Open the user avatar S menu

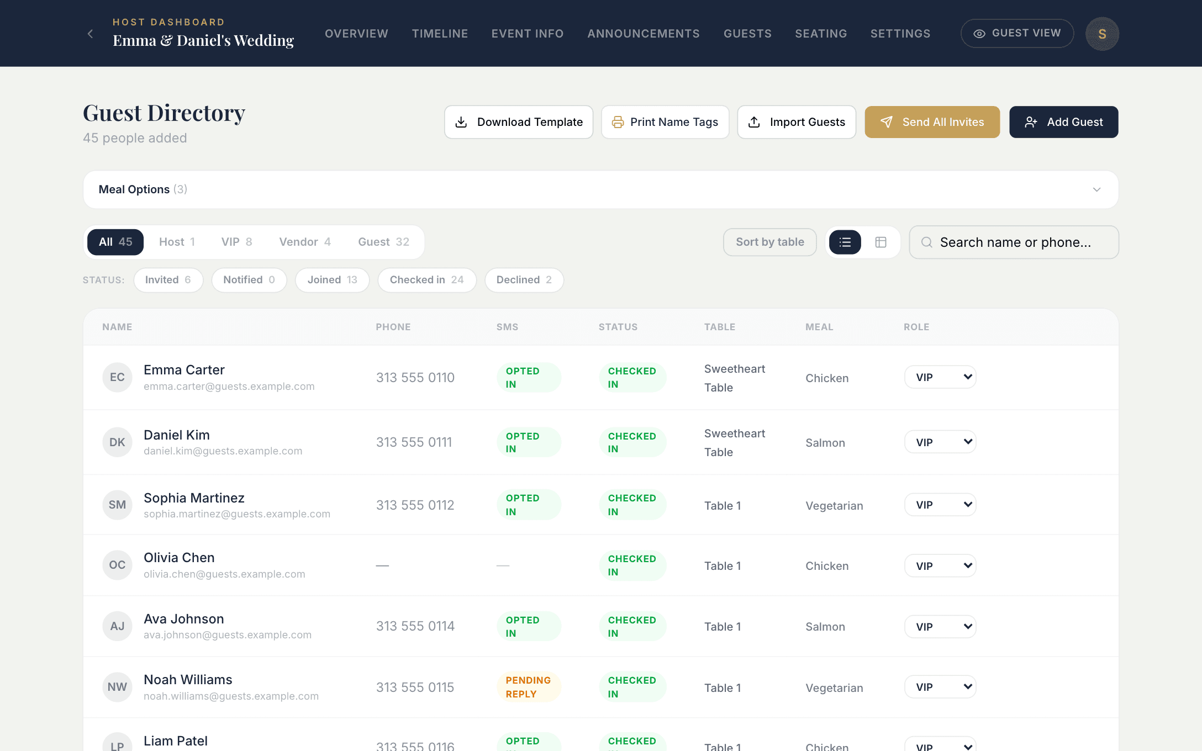click(1102, 34)
